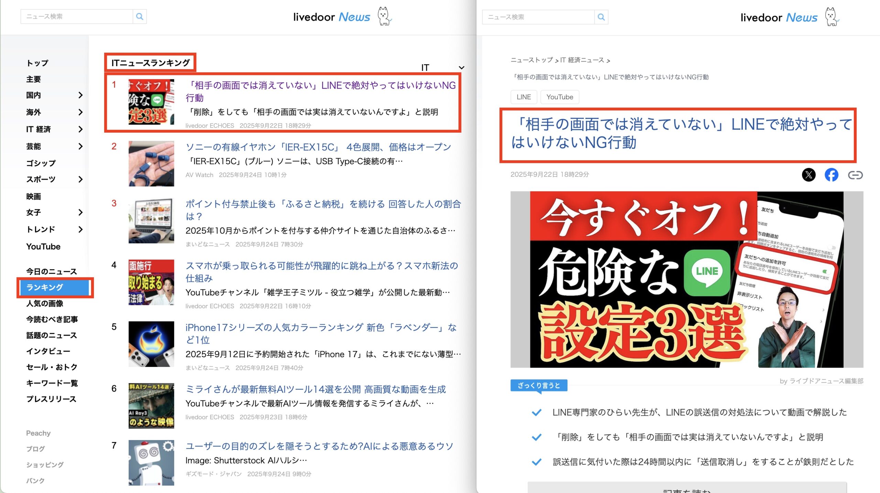This screenshot has height=493, width=880.
Task: Click the LINE tag button
Action: (x=524, y=97)
